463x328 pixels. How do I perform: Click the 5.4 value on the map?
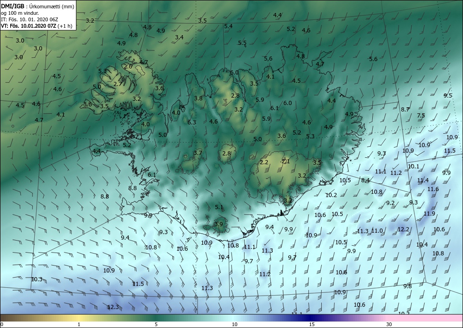coord(228,26)
